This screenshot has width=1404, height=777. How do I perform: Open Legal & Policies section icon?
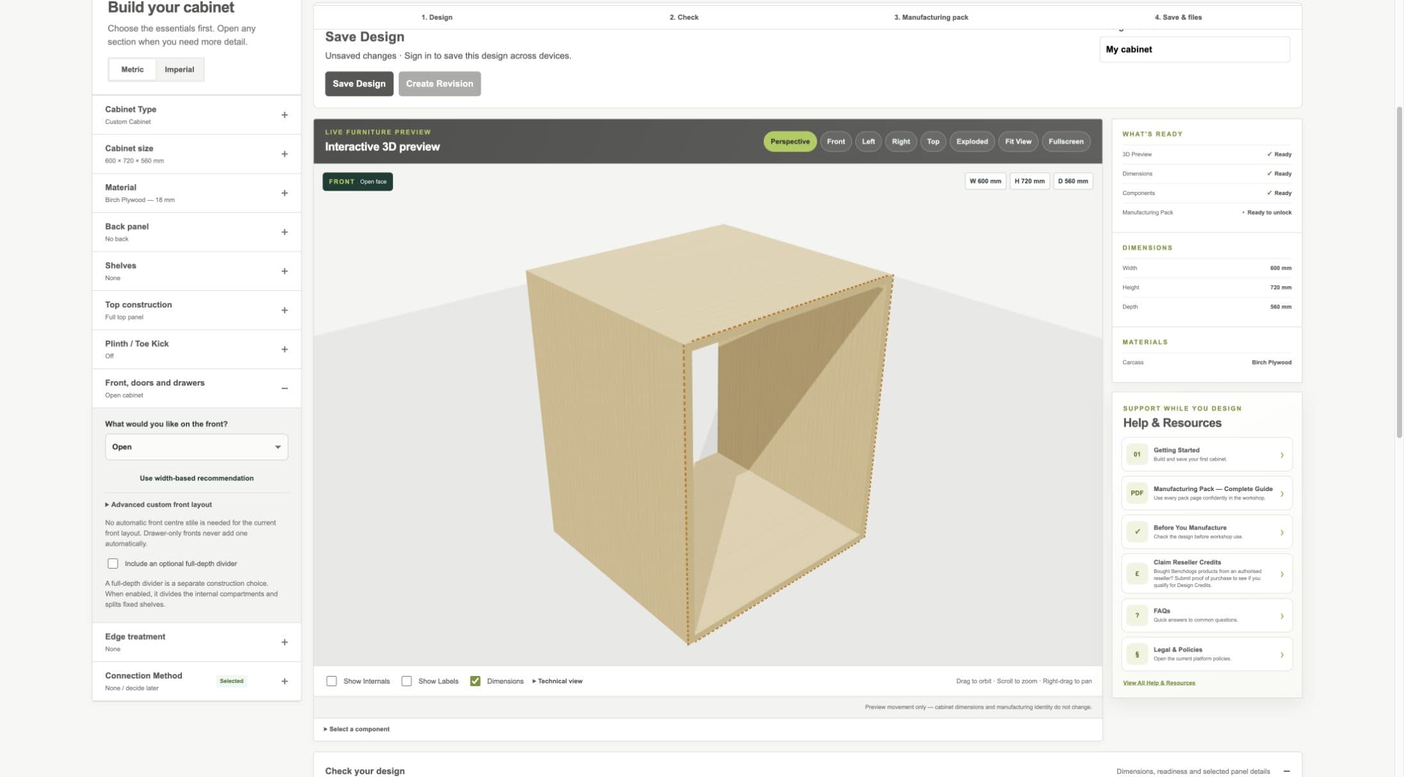pyautogui.click(x=1137, y=654)
